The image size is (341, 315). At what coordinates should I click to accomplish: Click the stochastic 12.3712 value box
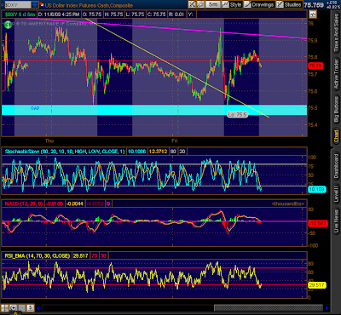158,152
